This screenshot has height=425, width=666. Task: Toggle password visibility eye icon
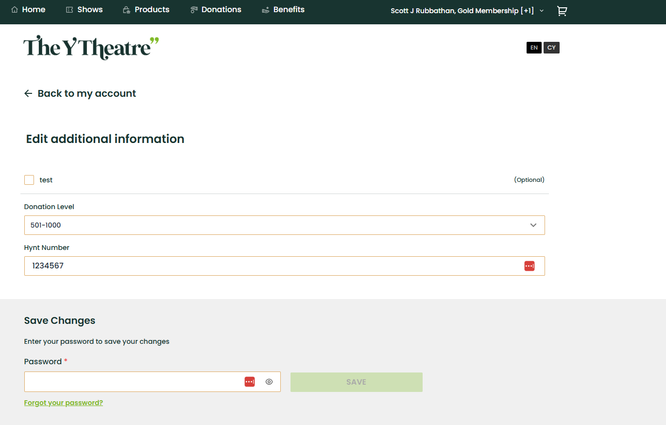pos(269,382)
